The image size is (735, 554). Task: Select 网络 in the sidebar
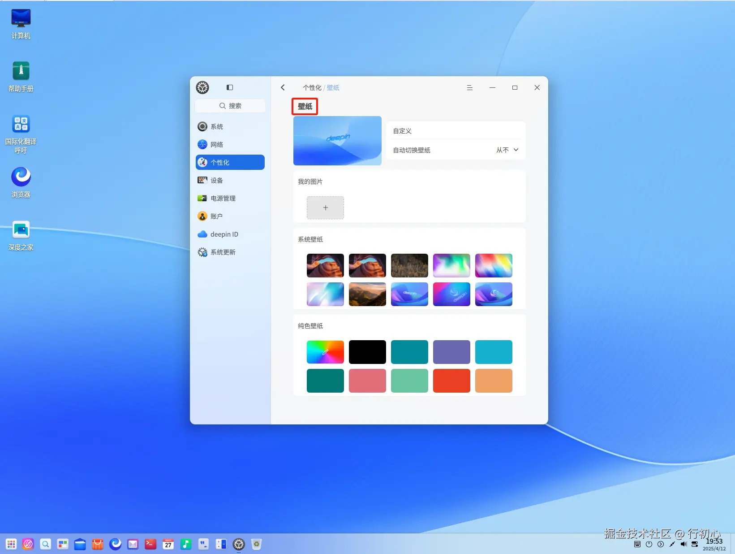(230, 144)
